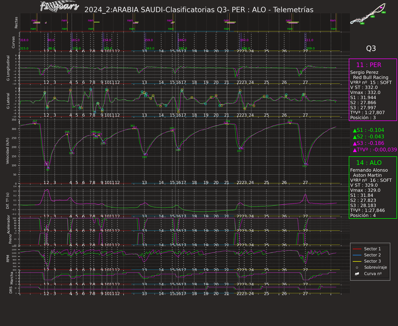
Task: Select the Posición : 3 line
Action: pos(363,118)
